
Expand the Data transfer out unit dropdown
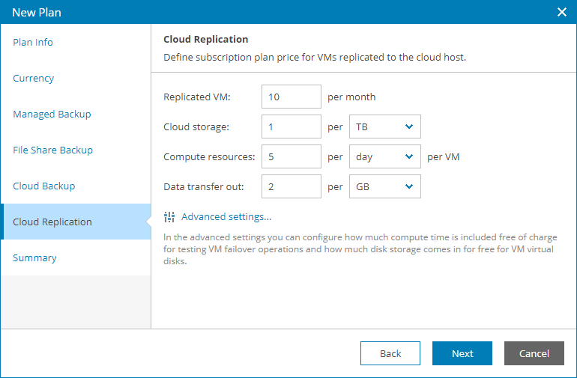[385, 186]
